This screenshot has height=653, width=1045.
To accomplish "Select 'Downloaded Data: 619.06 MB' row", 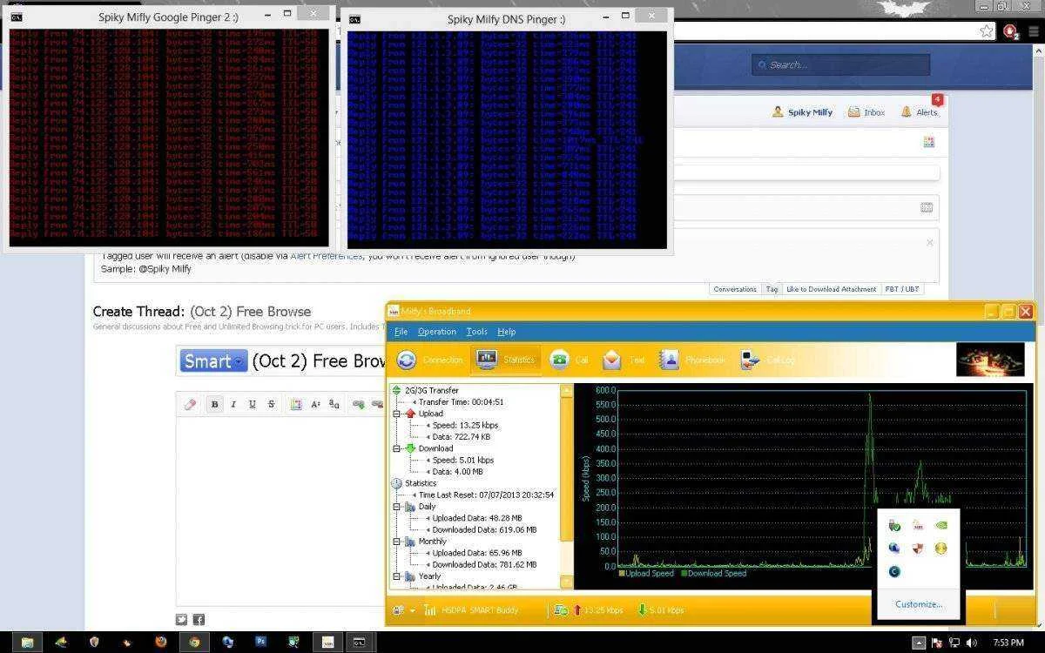I will 484,529.
